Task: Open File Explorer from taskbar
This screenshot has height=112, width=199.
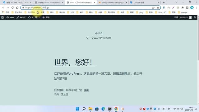Action: point(90,109)
